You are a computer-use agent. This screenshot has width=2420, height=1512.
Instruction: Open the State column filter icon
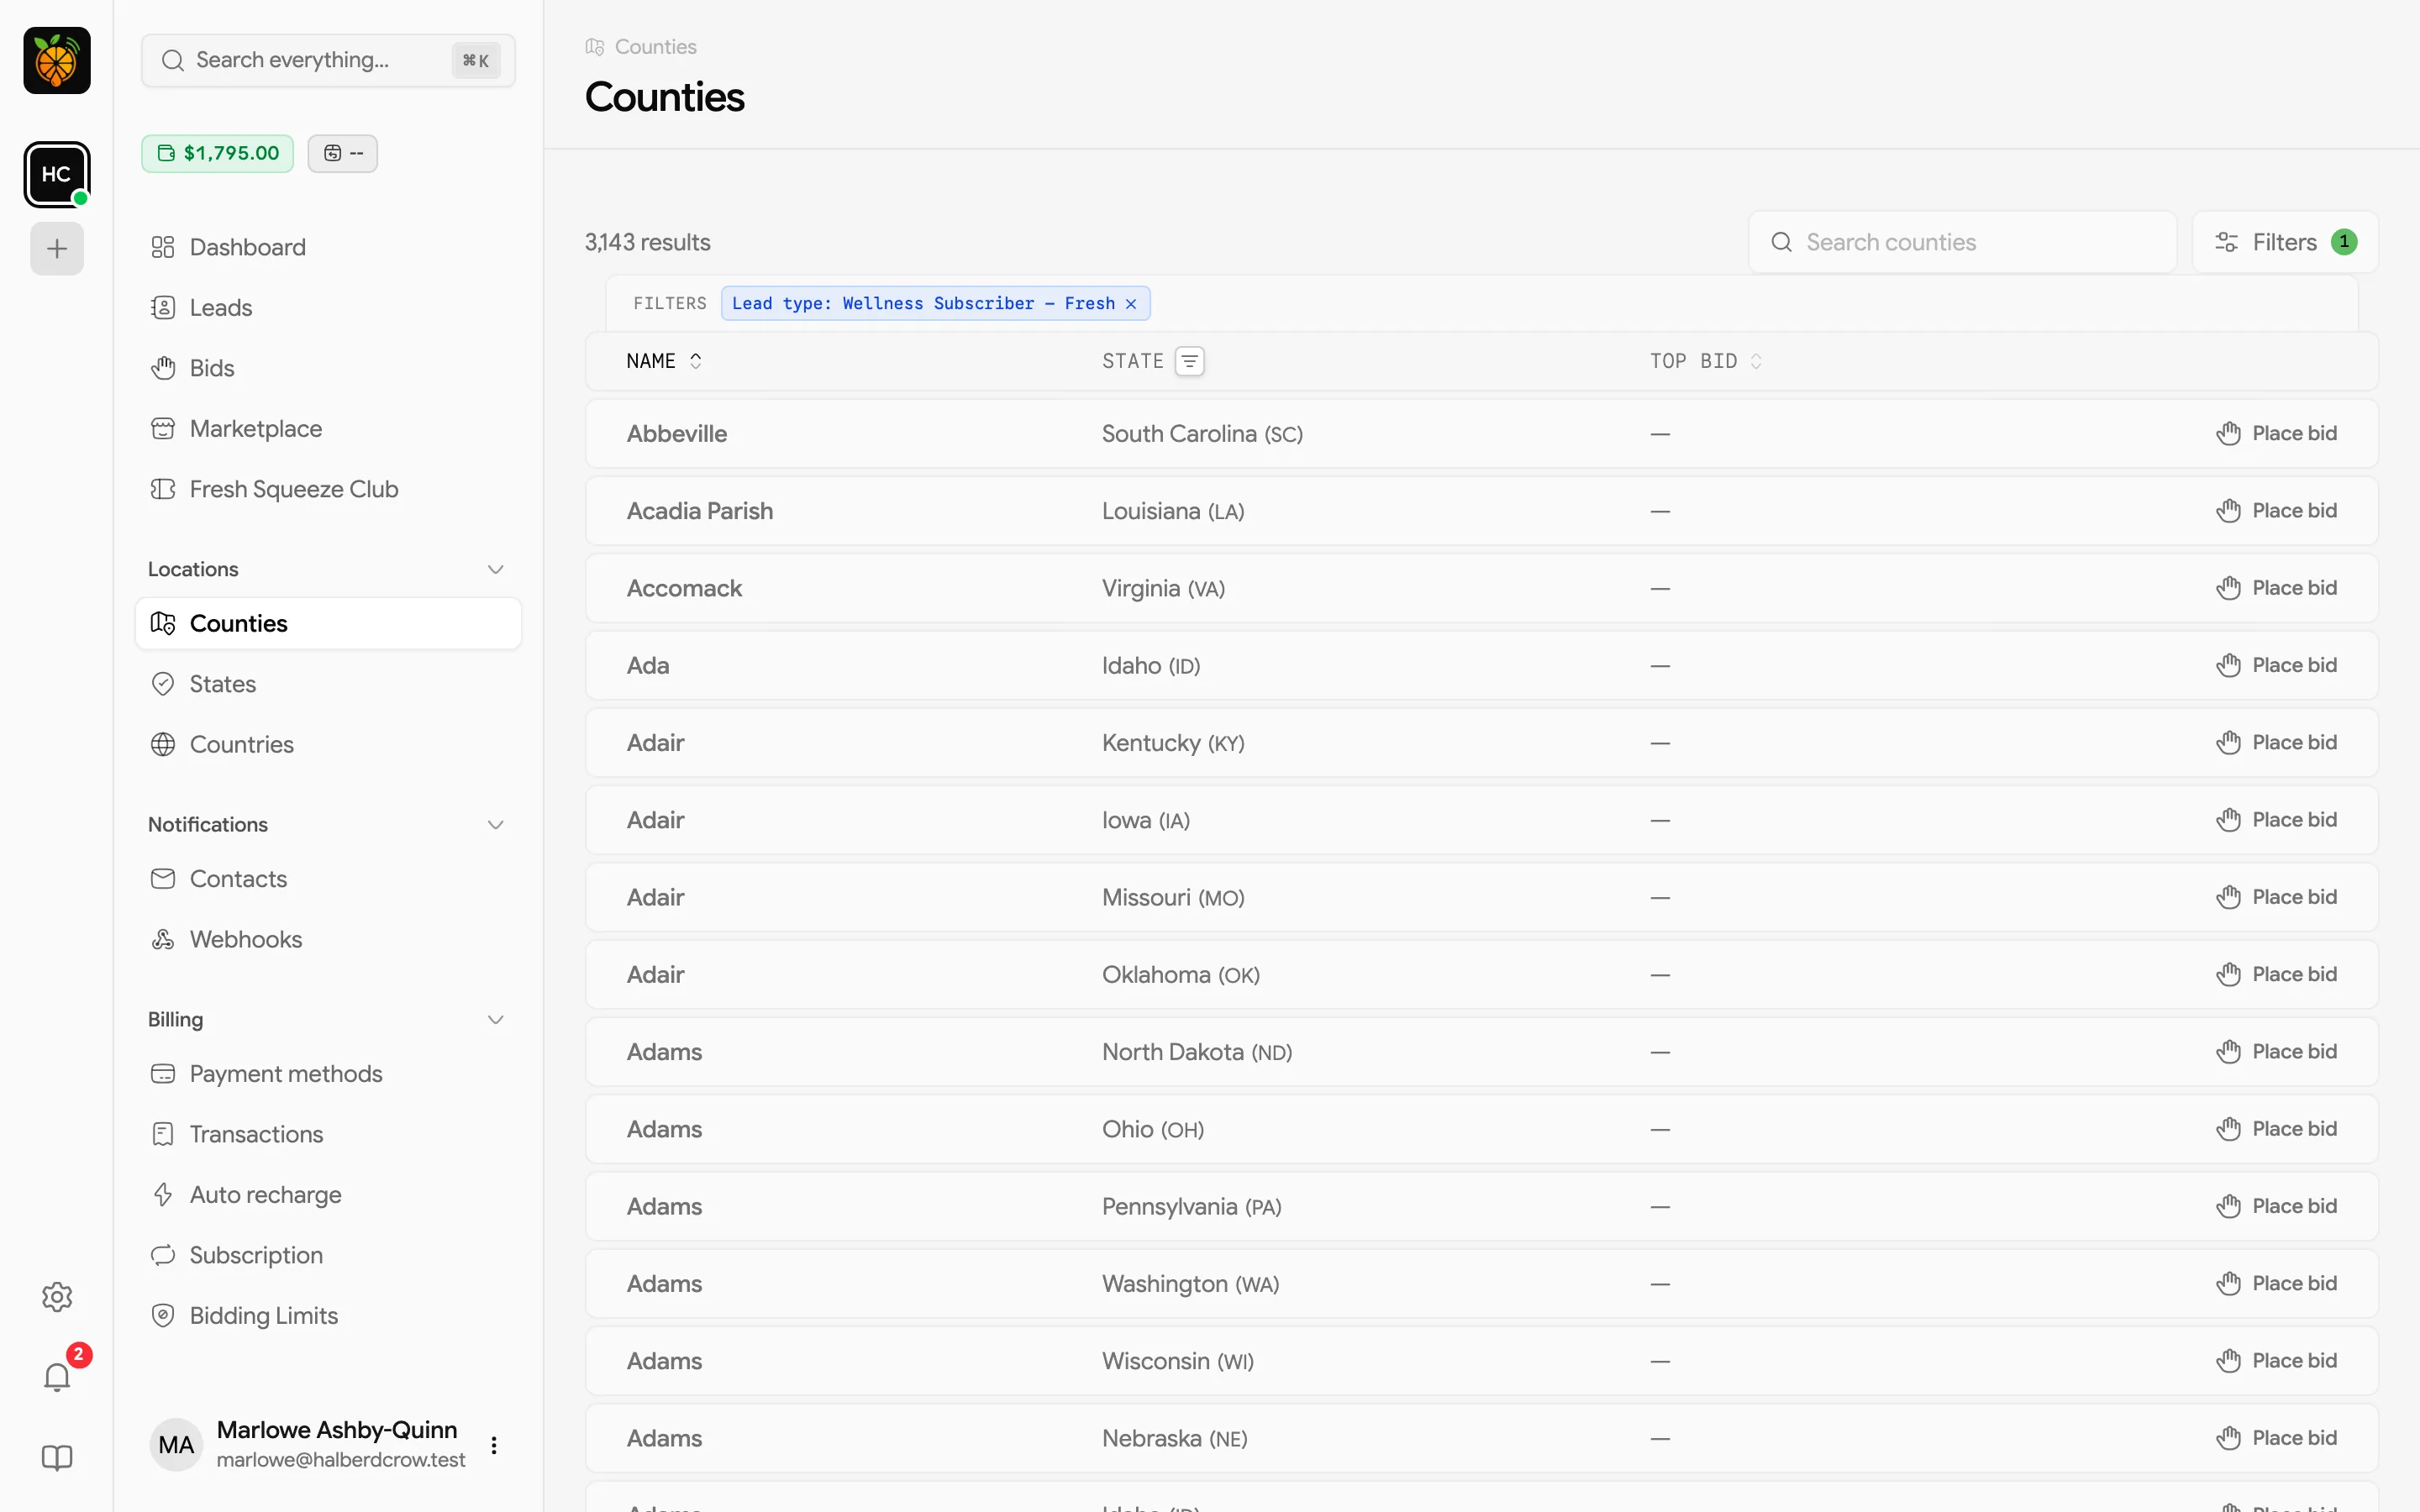click(1190, 361)
